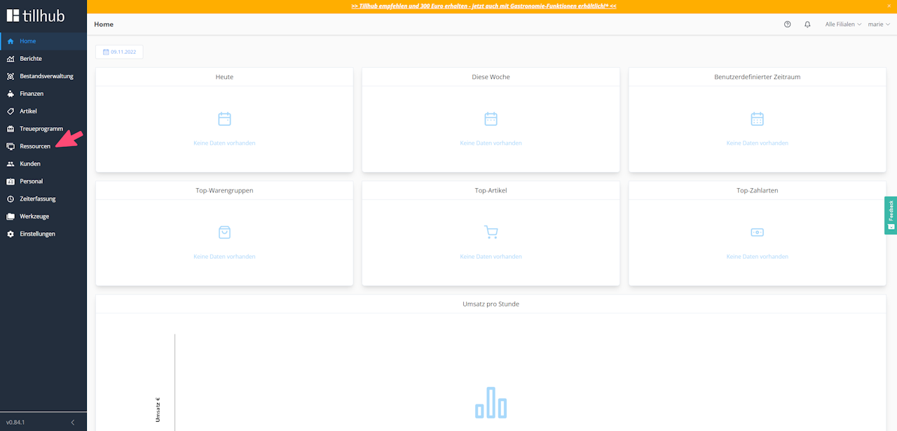Click Benutzerdefinierter Zeitraum card title
This screenshot has height=431, width=897.
(758, 77)
